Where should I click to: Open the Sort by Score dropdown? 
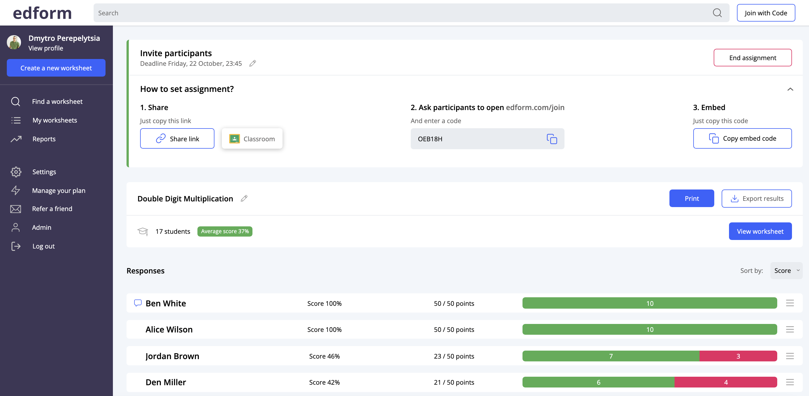pyautogui.click(x=786, y=271)
